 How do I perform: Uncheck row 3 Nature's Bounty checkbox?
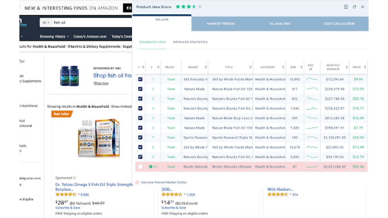point(140,98)
